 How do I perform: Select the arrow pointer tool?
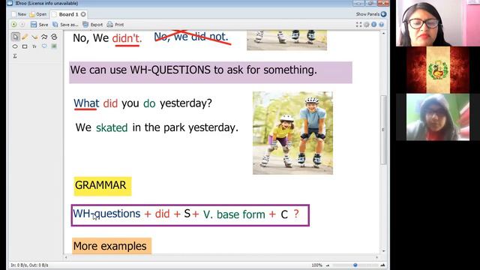pos(15,37)
